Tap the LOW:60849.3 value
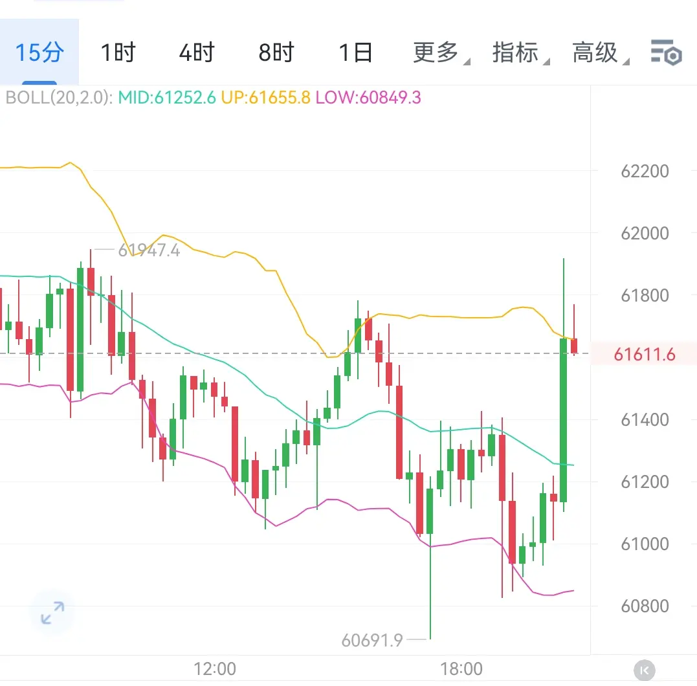Screen dimensions: 697x686 click(x=368, y=97)
